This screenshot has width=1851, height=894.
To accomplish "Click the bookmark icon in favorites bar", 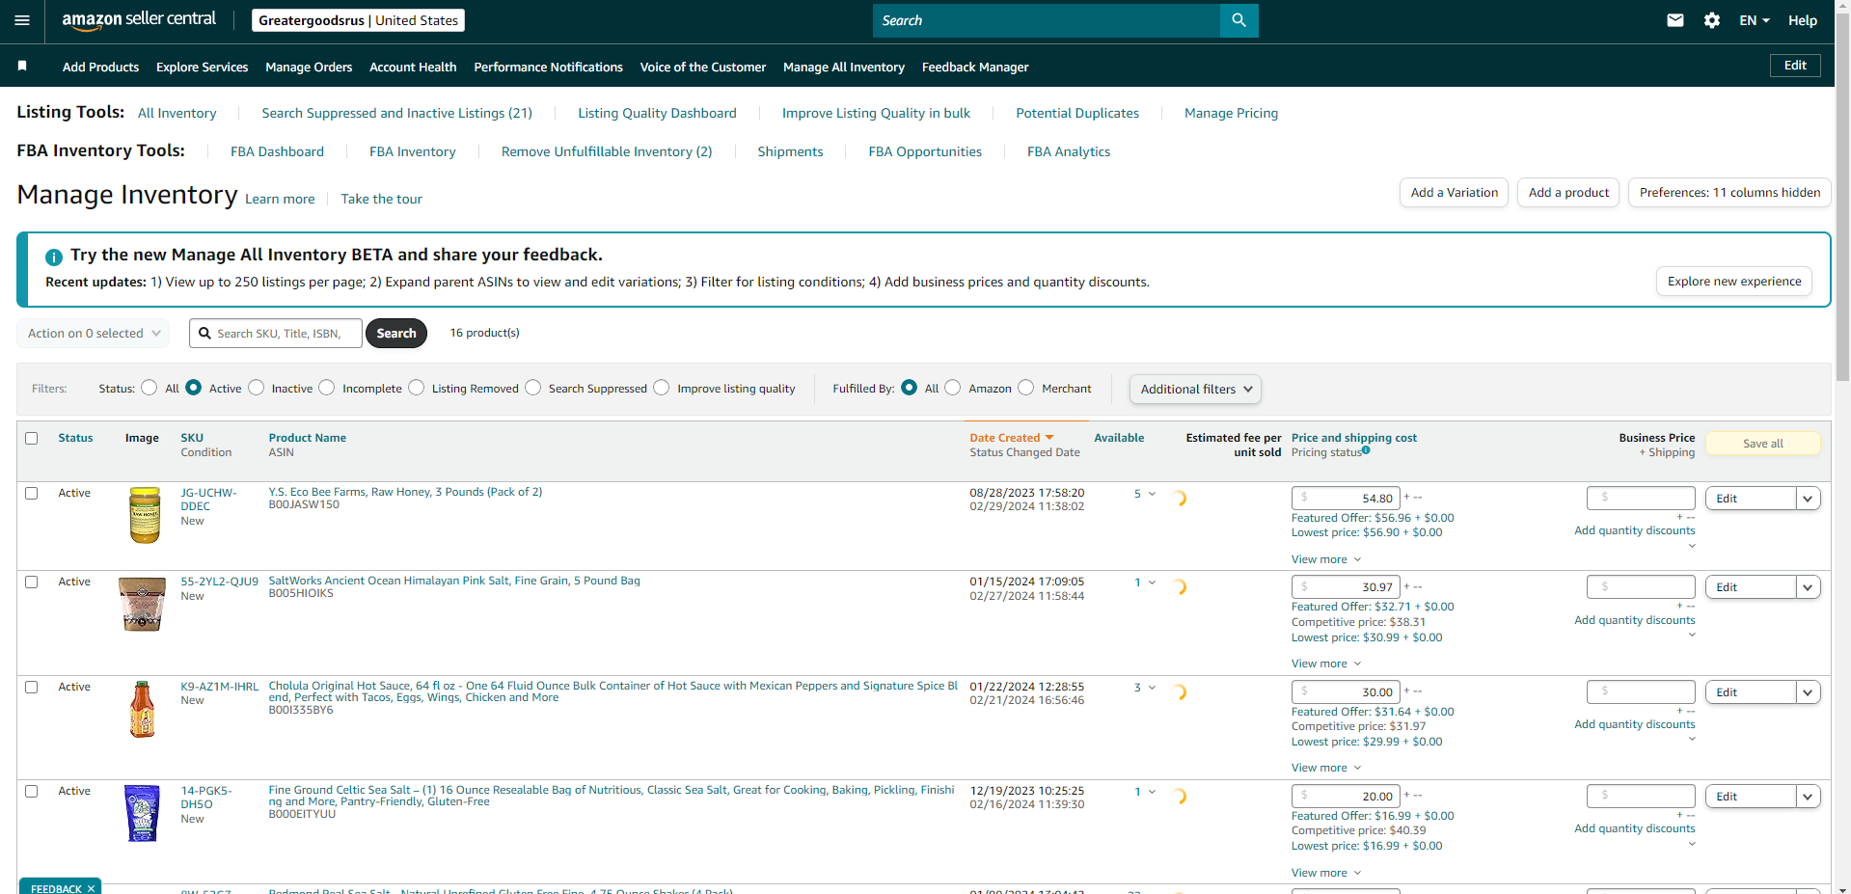I will click(x=22, y=66).
